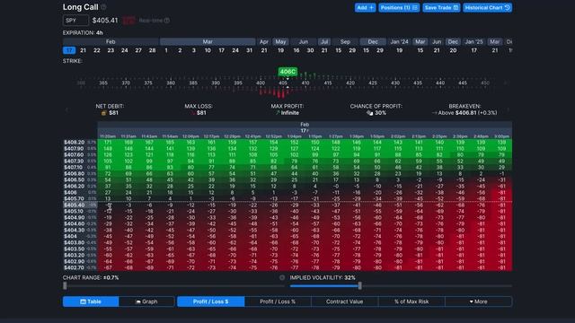Open the More dropdown
575x323 pixels.
pos(478,301)
